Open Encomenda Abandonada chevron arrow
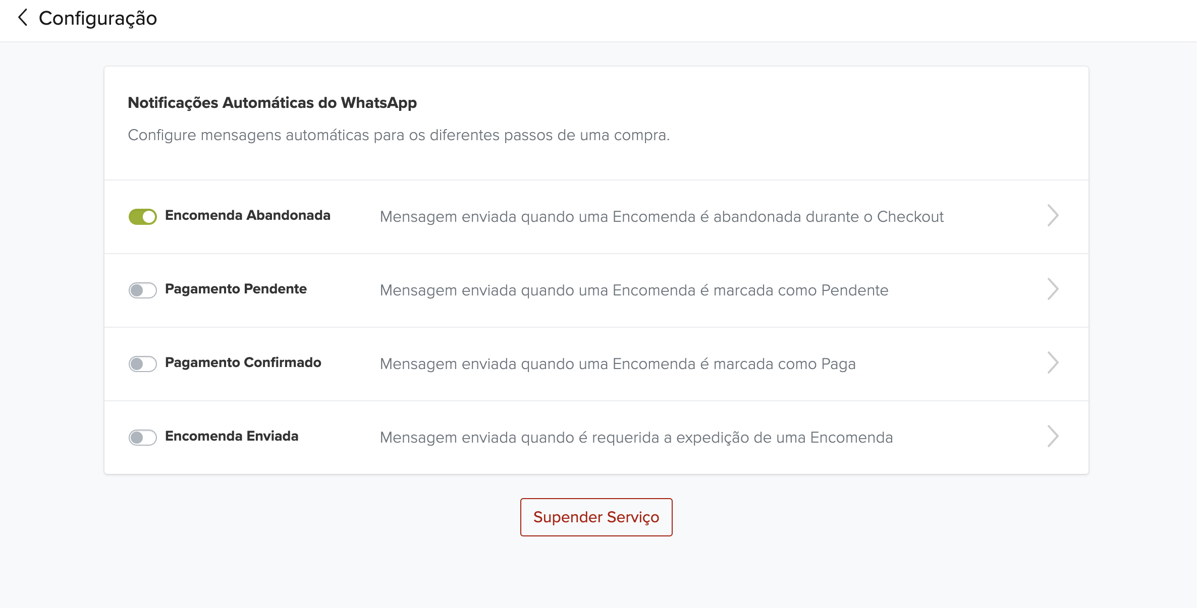 coord(1053,216)
